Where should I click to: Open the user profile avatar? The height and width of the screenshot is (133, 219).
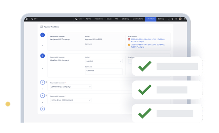pos(180,19)
